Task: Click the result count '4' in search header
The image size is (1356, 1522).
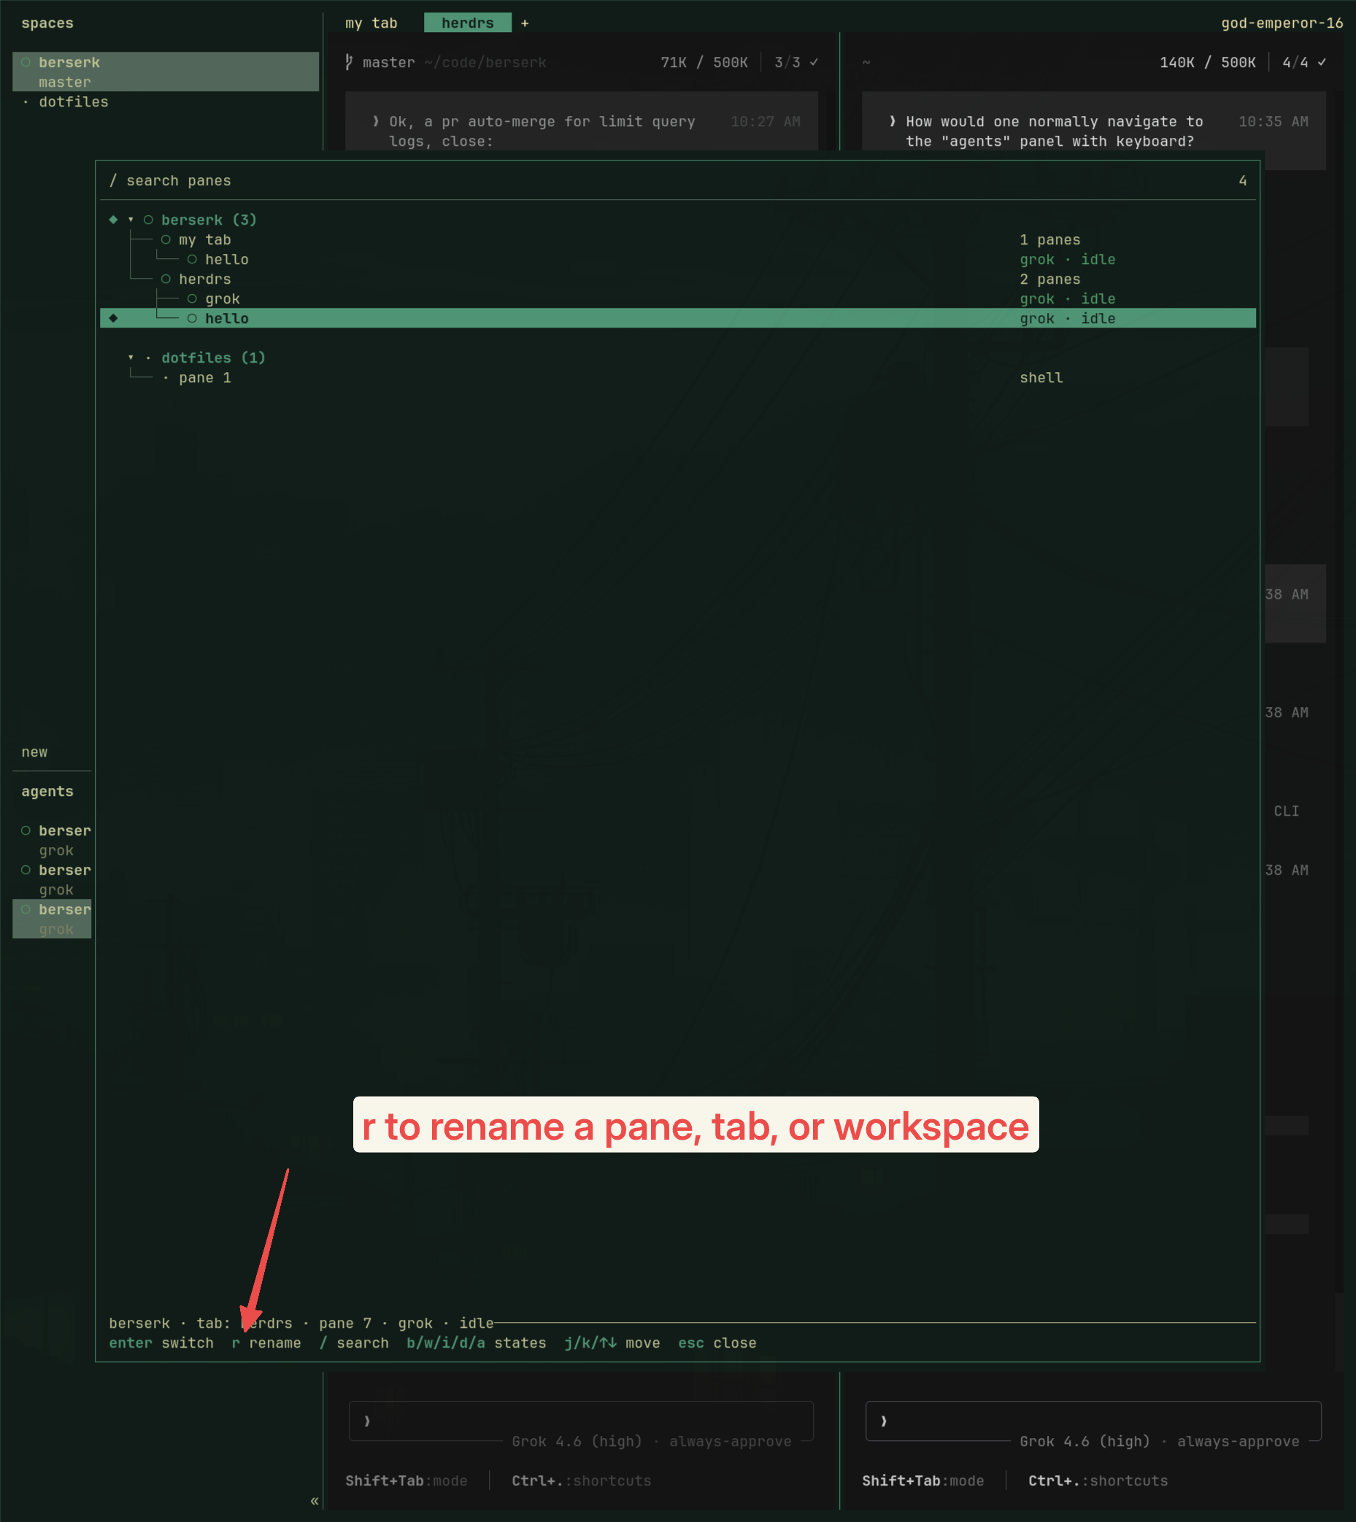Action: point(1243,181)
